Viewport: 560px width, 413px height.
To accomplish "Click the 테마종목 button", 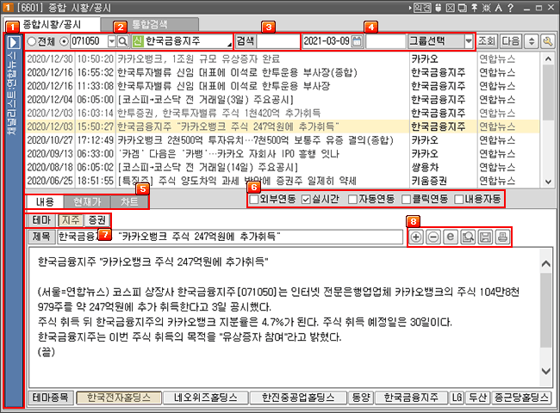I will (50, 398).
